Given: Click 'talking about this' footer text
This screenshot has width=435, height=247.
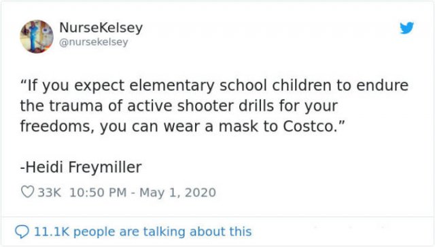Looking at the screenshot, I should pyautogui.click(x=201, y=231).
